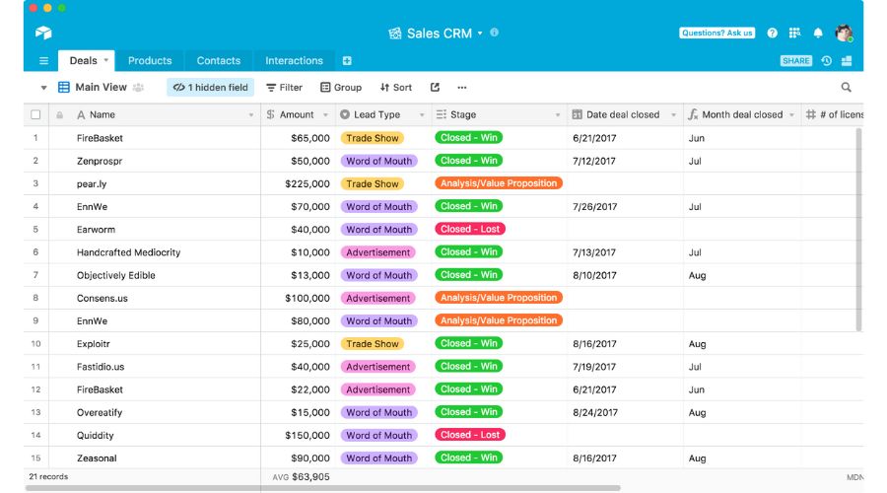This screenshot has height=493, width=887.
Task: Click the share view export icon
Action: (435, 87)
